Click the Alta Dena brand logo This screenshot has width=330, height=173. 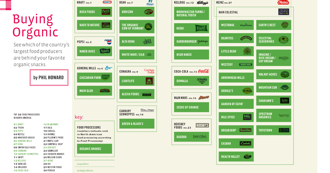pyautogui.click(x=147, y=41)
